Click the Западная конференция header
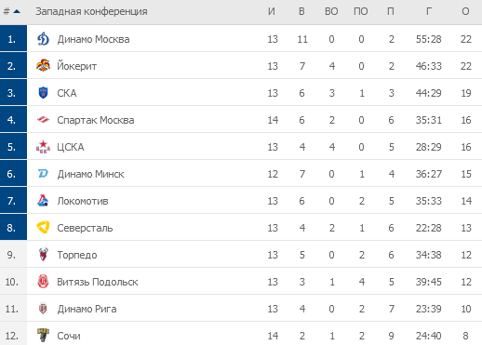482x345 pixels. coord(91,11)
